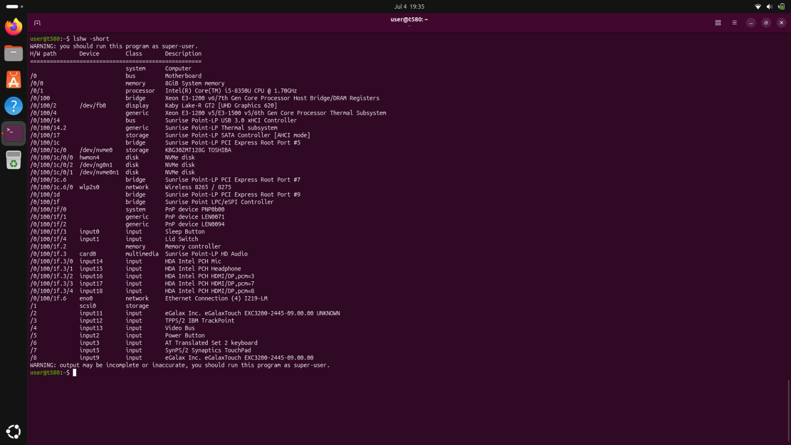The image size is (791, 445).
Task: Open the Trash in dock
Action: tap(13, 160)
